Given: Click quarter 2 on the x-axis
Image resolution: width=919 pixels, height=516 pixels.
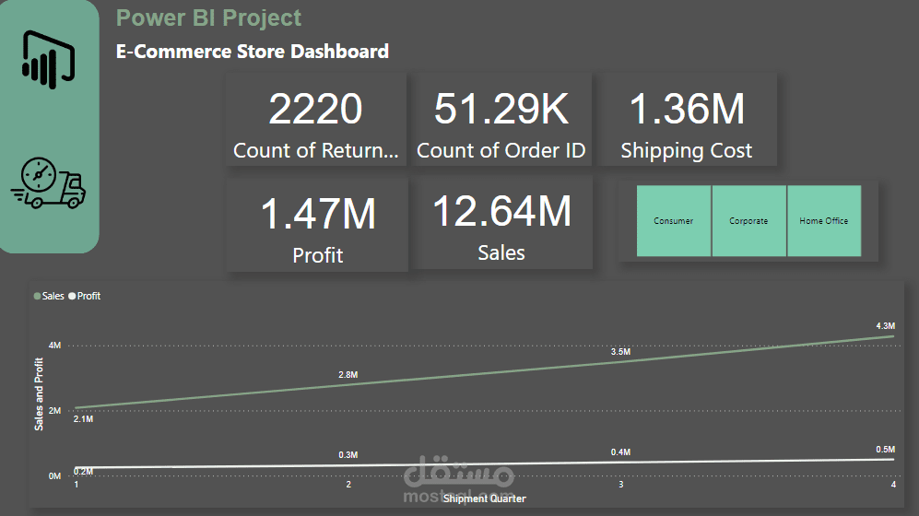Looking at the screenshot, I should tap(348, 485).
